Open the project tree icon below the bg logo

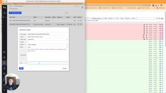pyautogui.click(x=4, y=13)
